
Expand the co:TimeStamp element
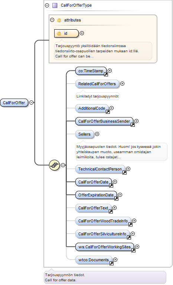tap(110, 70)
